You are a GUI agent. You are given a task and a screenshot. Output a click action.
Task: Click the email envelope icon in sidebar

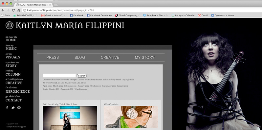click(x=19, y=107)
